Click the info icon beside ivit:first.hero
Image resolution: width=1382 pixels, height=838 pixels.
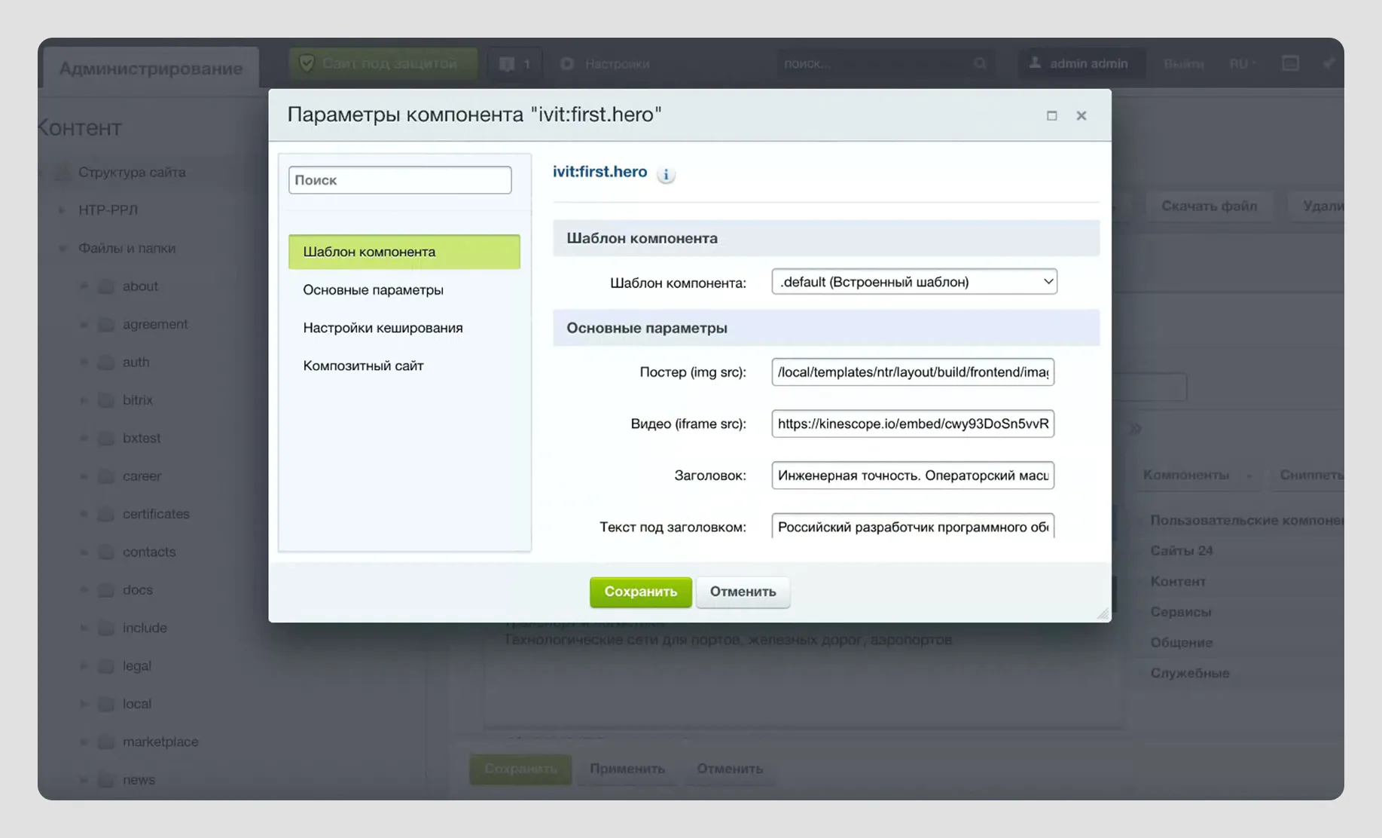pyautogui.click(x=666, y=174)
